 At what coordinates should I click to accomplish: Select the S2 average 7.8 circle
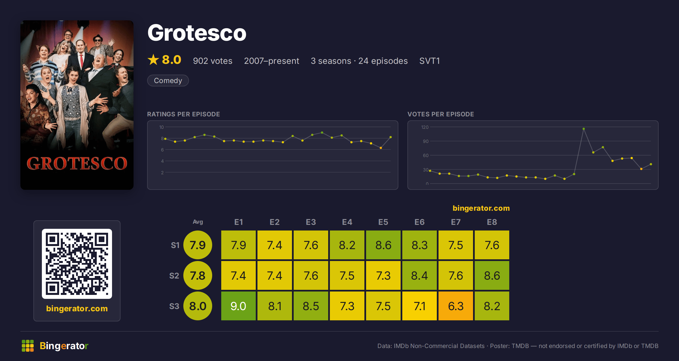pyautogui.click(x=198, y=275)
